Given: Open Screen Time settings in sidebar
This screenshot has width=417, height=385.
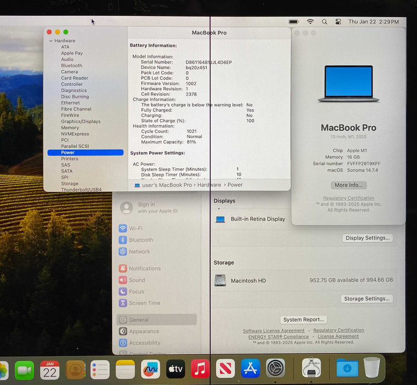Looking at the screenshot, I should [140, 303].
